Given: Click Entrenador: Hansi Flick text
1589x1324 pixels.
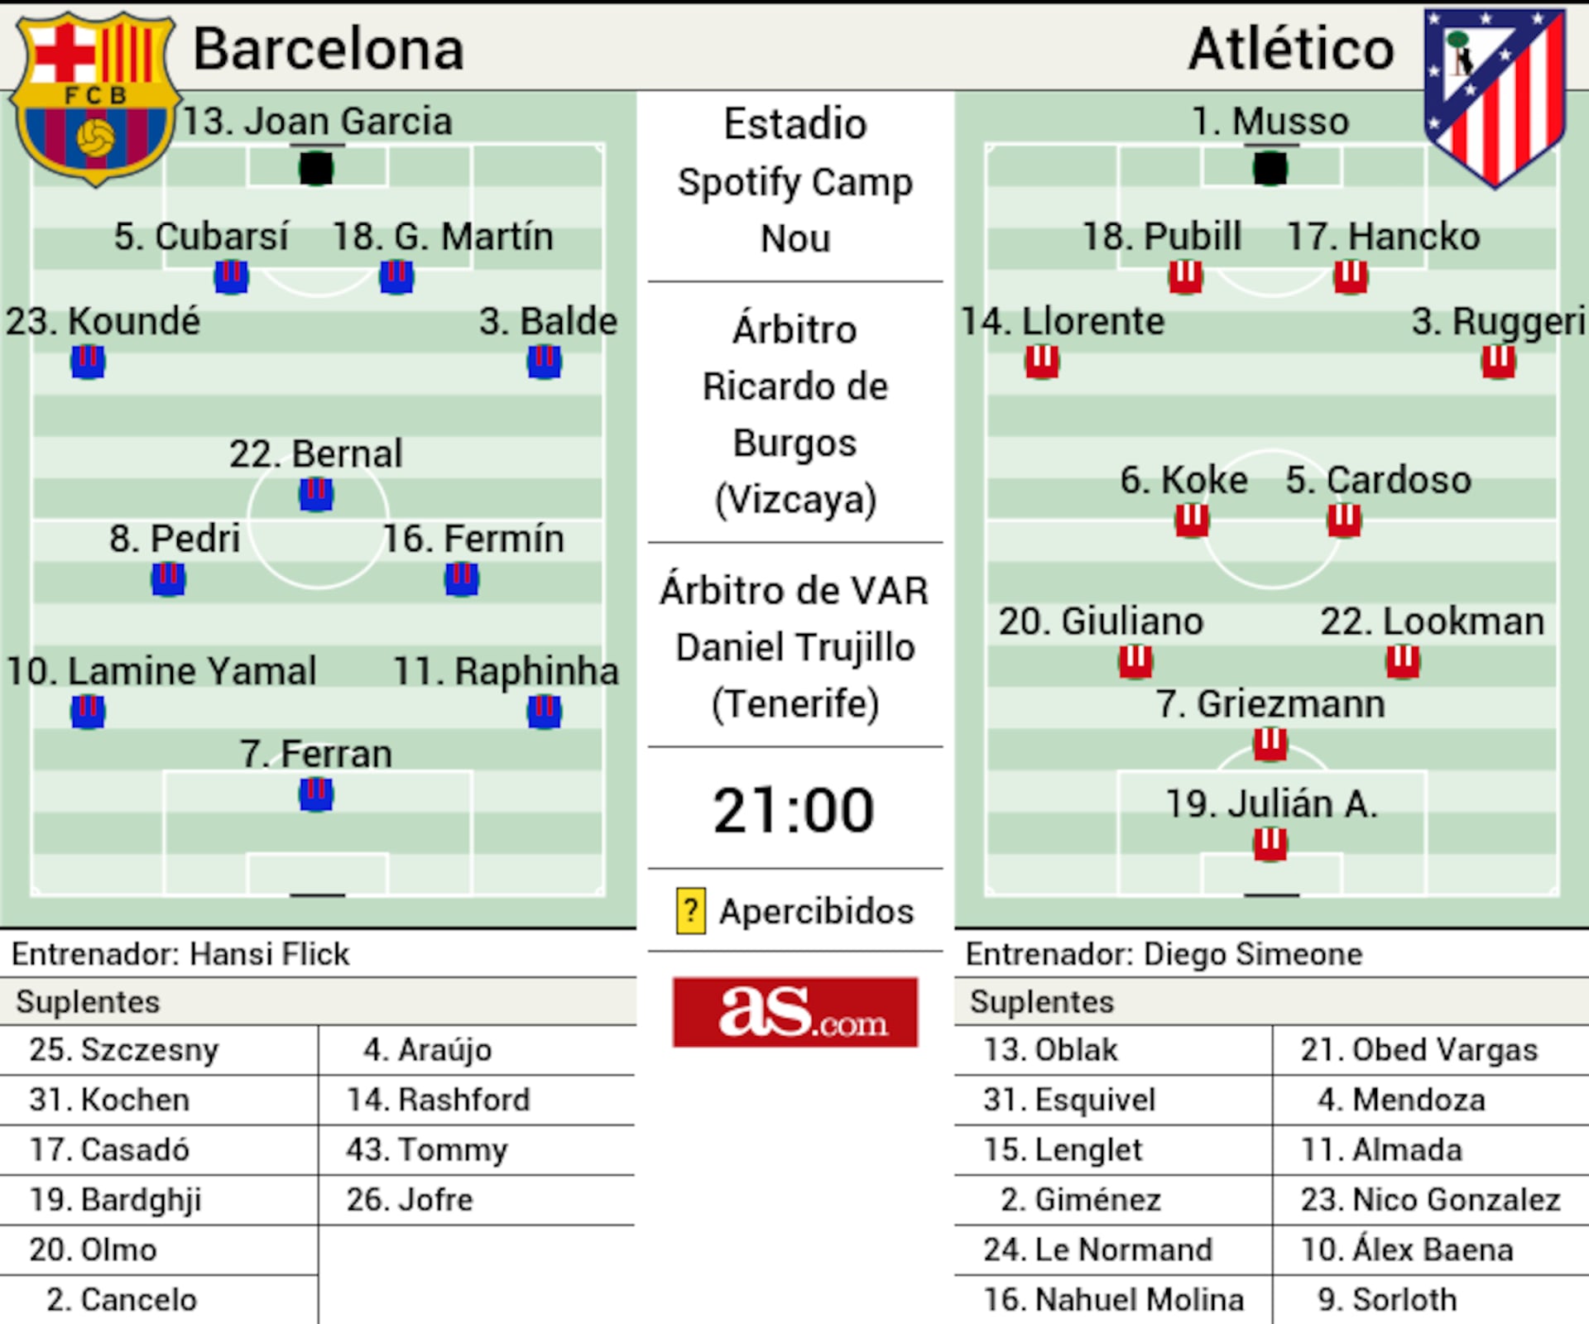Looking at the screenshot, I should (x=180, y=954).
